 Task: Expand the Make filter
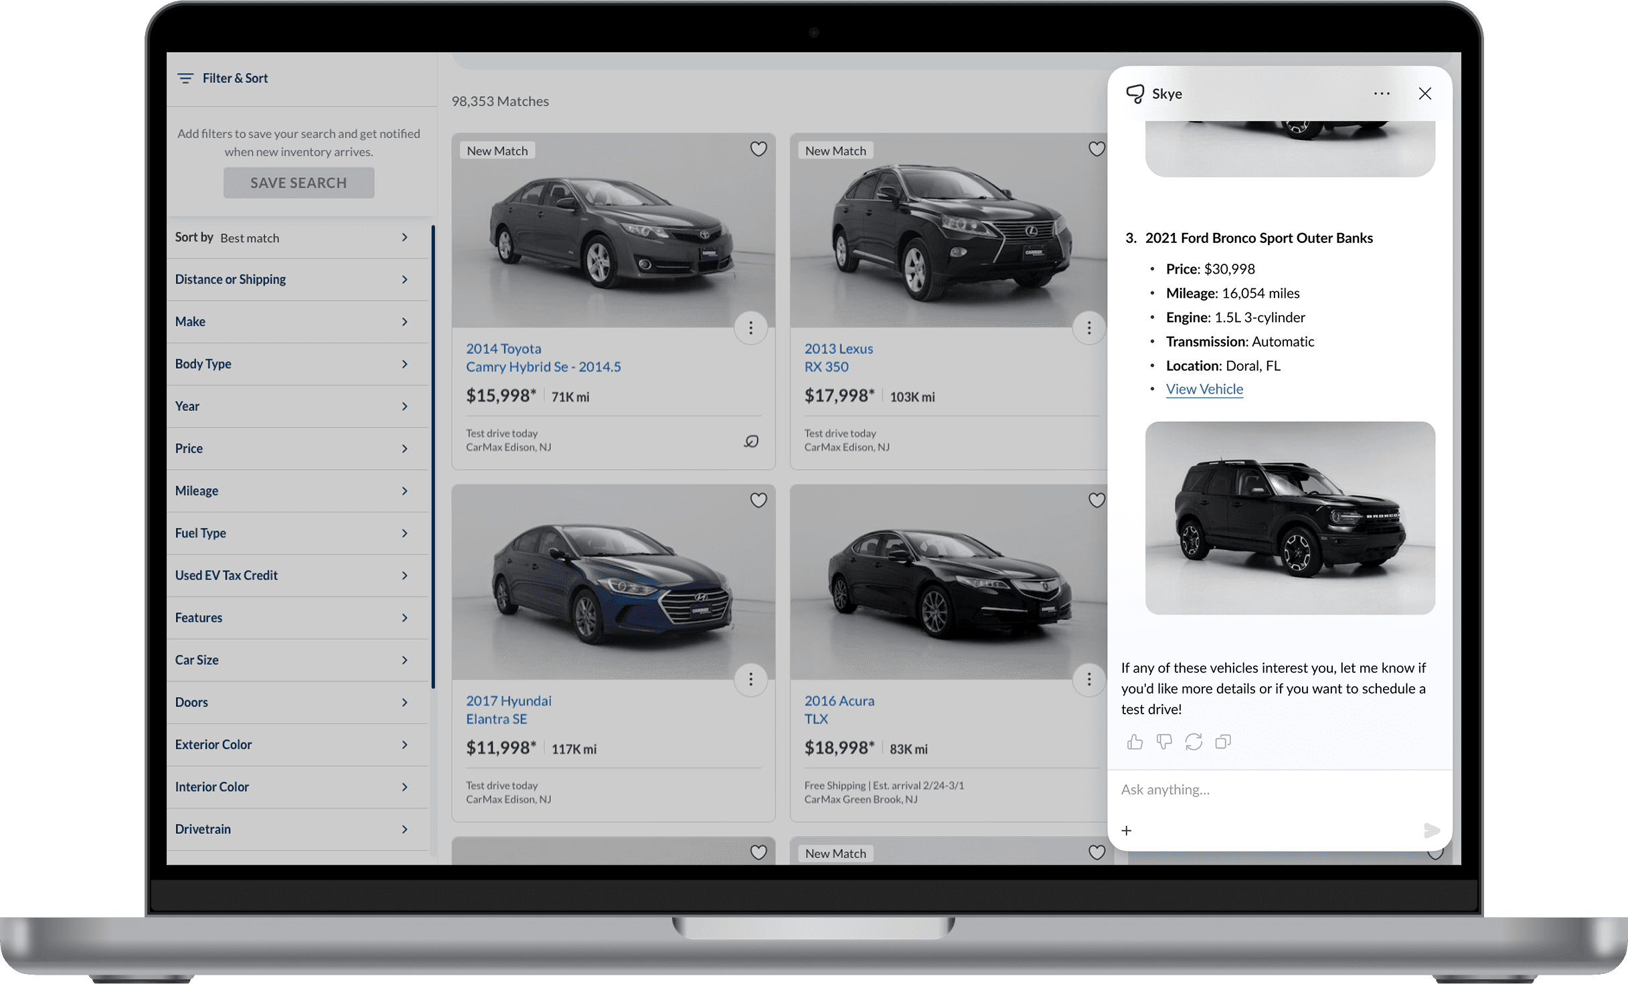(297, 321)
